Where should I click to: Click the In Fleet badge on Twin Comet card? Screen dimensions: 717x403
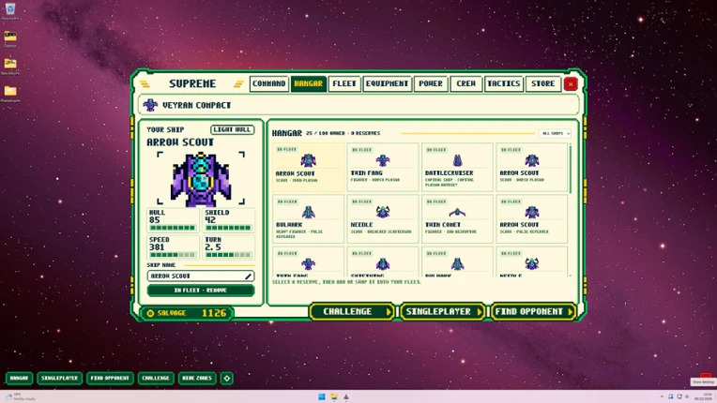(x=435, y=201)
